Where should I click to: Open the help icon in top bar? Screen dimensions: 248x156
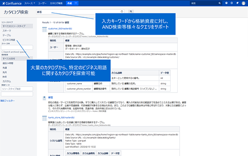(226, 3)
